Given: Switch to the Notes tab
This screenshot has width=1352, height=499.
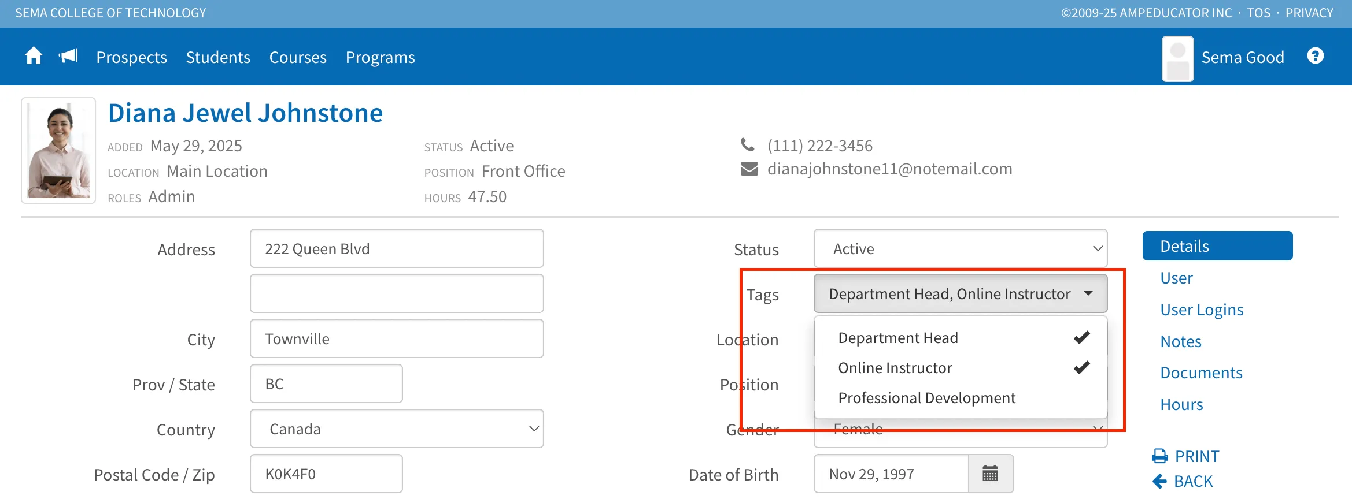Looking at the screenshot, I should click(x=1181, y=341).
